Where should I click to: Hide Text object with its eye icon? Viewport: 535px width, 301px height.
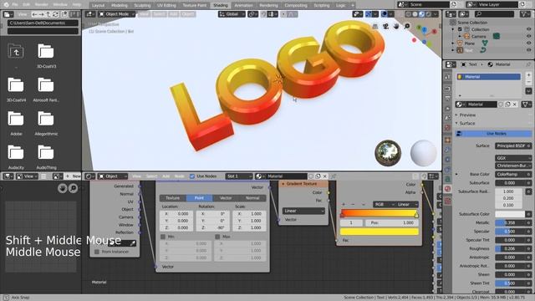tap(528, 50)
